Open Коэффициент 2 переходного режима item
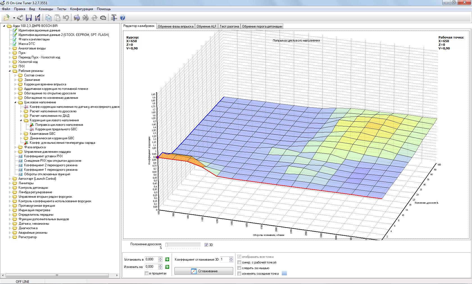This screenshot has height=284, width=472. pyautogui.click(x=51, y=165)
